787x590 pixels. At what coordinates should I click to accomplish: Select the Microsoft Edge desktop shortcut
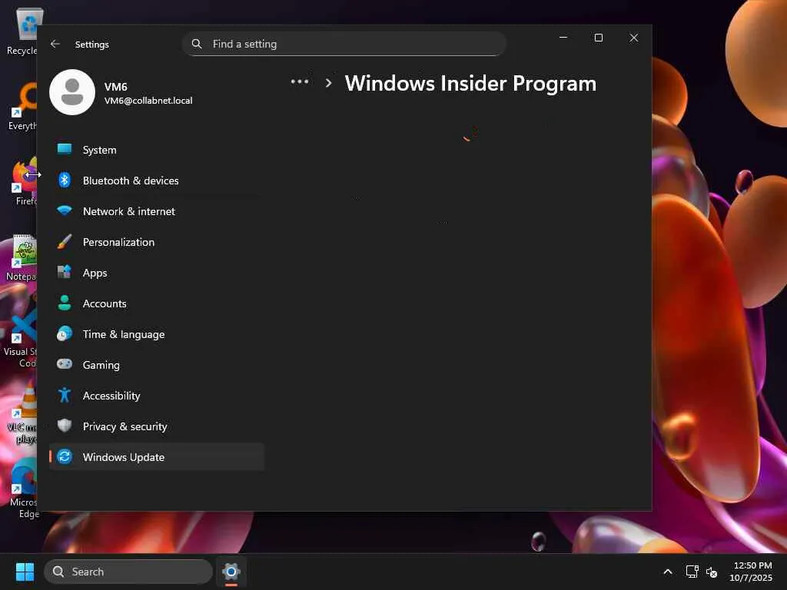[x=23, y=489]
